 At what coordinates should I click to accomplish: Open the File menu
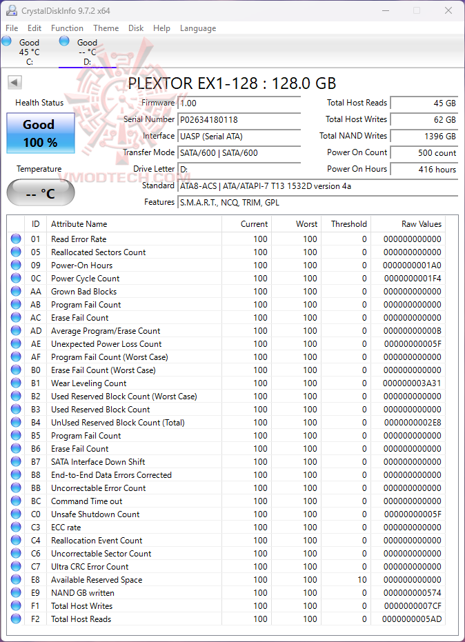[12, 28]
